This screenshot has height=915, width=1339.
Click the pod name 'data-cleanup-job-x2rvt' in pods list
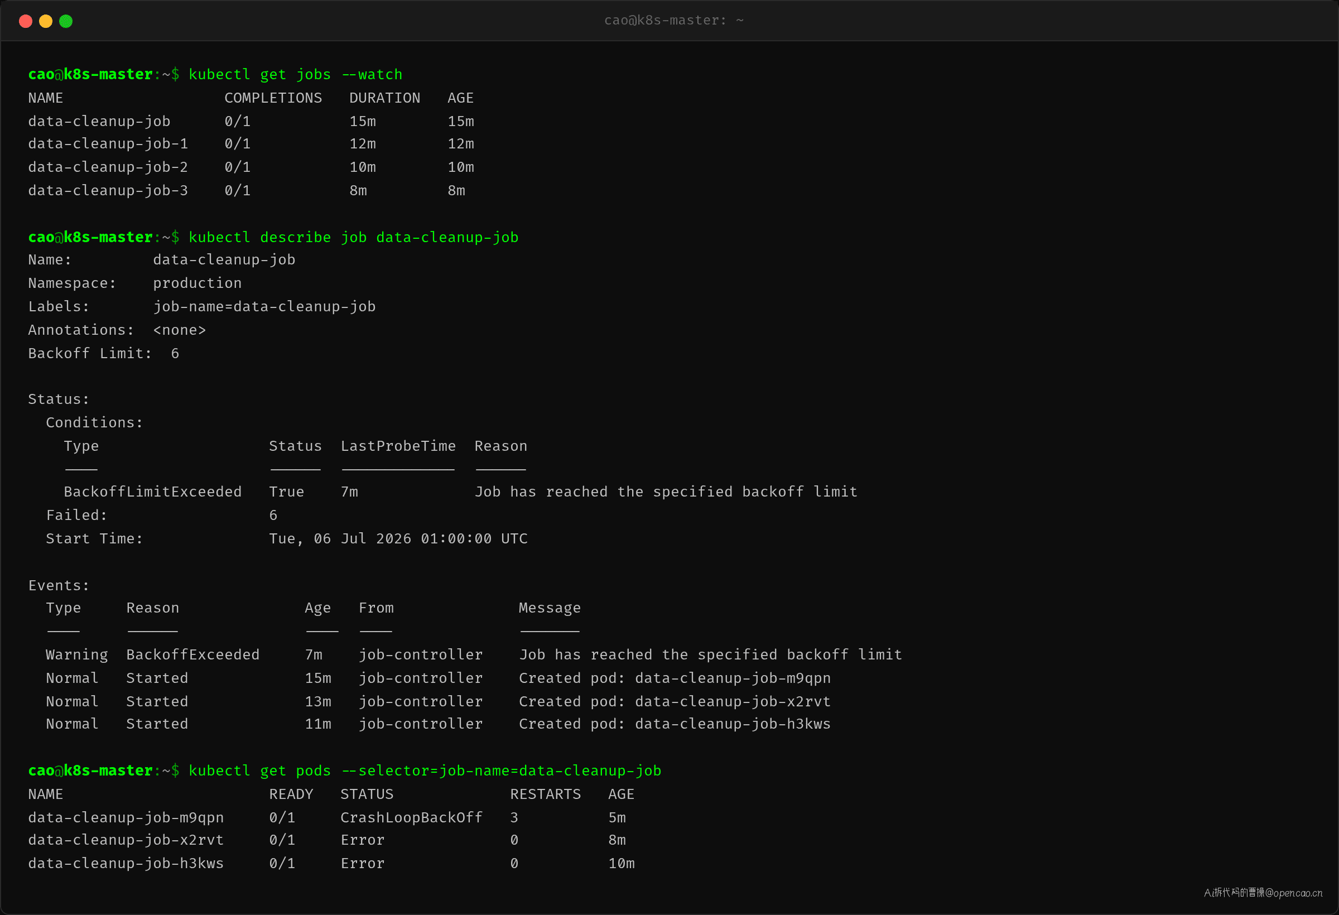126,840
